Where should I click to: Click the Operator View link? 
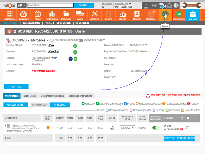(x=51, y=45)
